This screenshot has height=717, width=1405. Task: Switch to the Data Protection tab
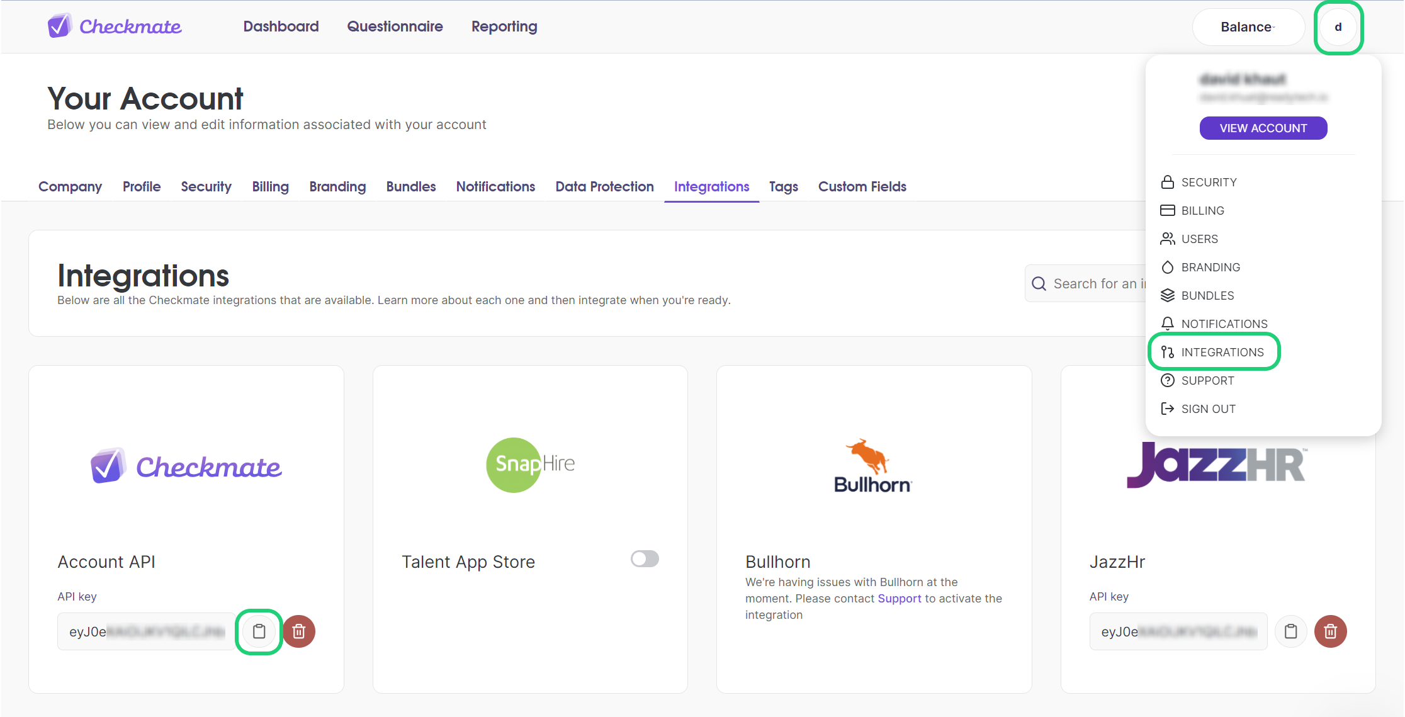click(604, 186)
